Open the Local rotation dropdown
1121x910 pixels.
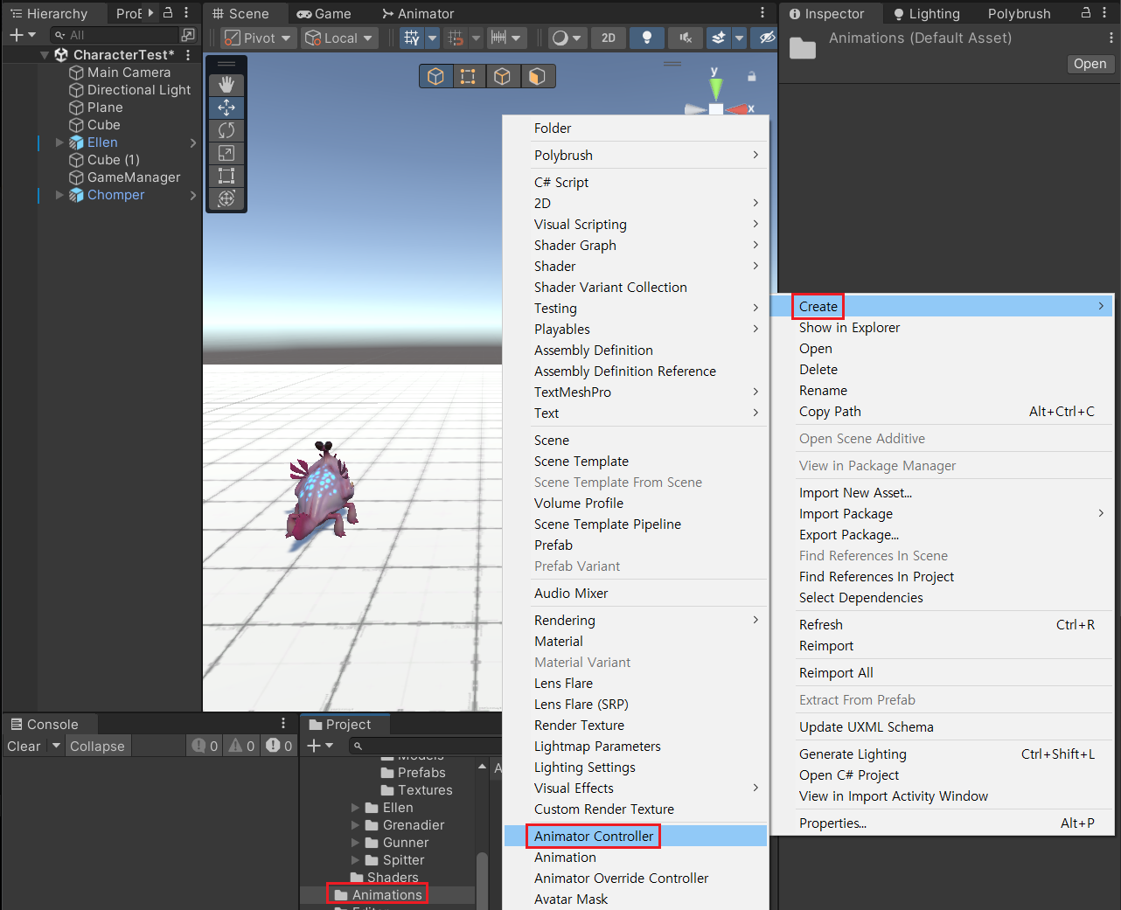point(339,38)
